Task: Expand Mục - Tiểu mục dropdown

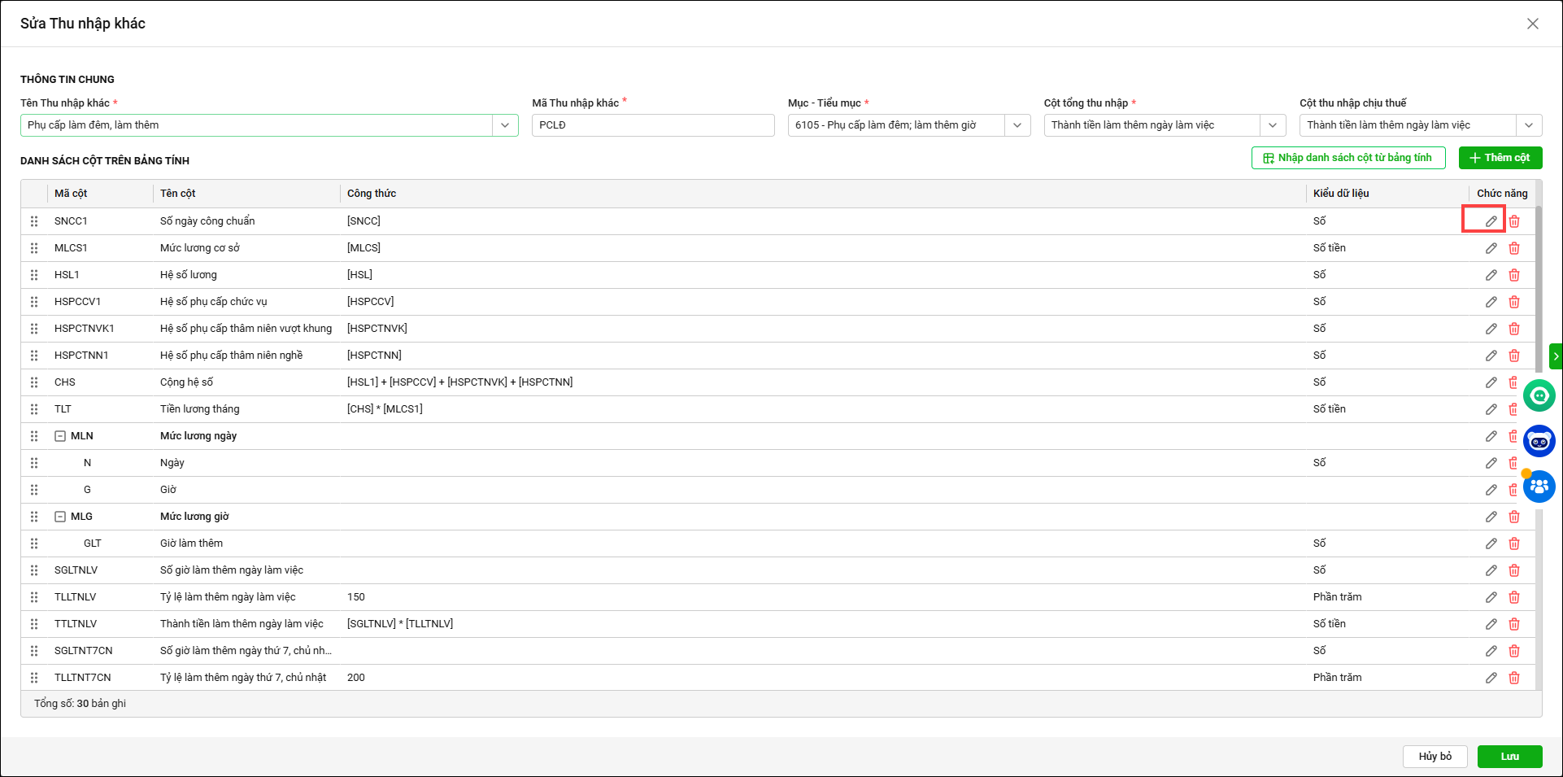Action: coord(1017,125)
